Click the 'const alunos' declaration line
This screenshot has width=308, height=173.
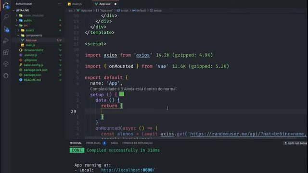click(204, 134)
